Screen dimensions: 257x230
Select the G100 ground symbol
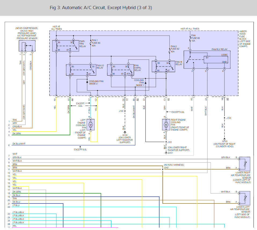125,132
